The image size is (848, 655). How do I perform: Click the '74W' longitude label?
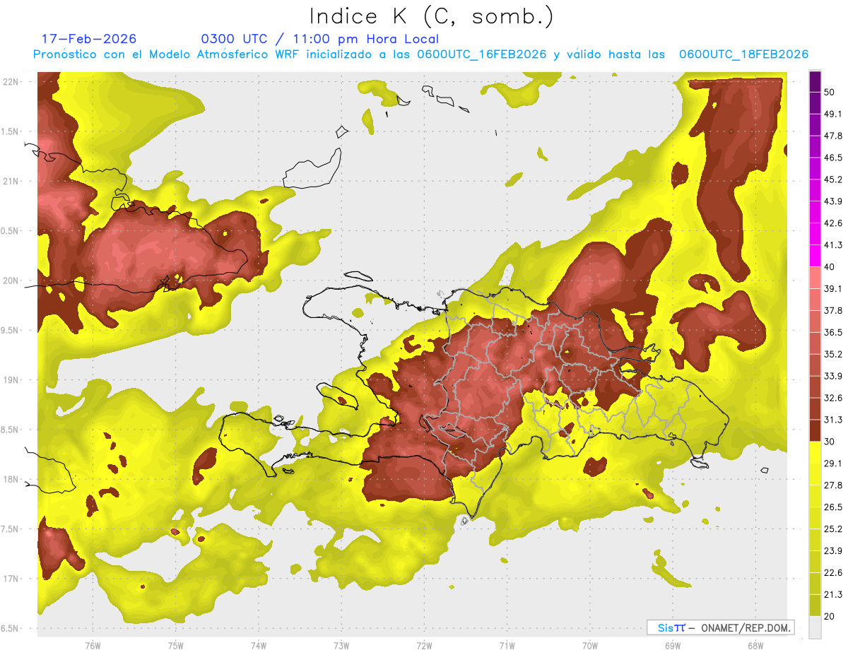(x=259, y=645)
